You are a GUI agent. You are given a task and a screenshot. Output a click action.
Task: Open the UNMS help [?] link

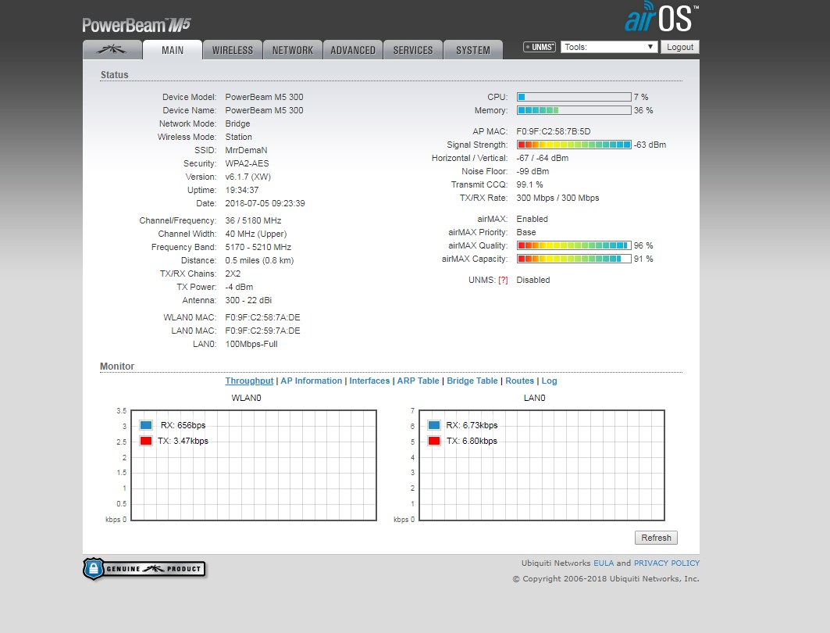[503, 281]
